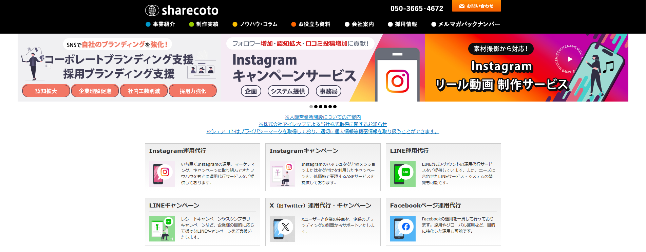Screen dimensions: 646x252
Task: Click the description starting LINE公式アカウントの運用代行
Action: pyautogui.click(x=459, y=174)
